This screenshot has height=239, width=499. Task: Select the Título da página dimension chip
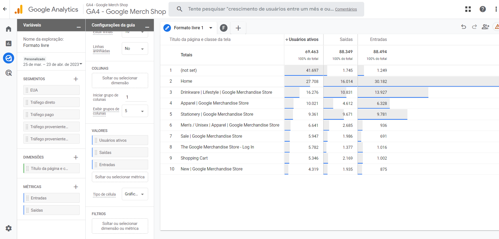51,168
